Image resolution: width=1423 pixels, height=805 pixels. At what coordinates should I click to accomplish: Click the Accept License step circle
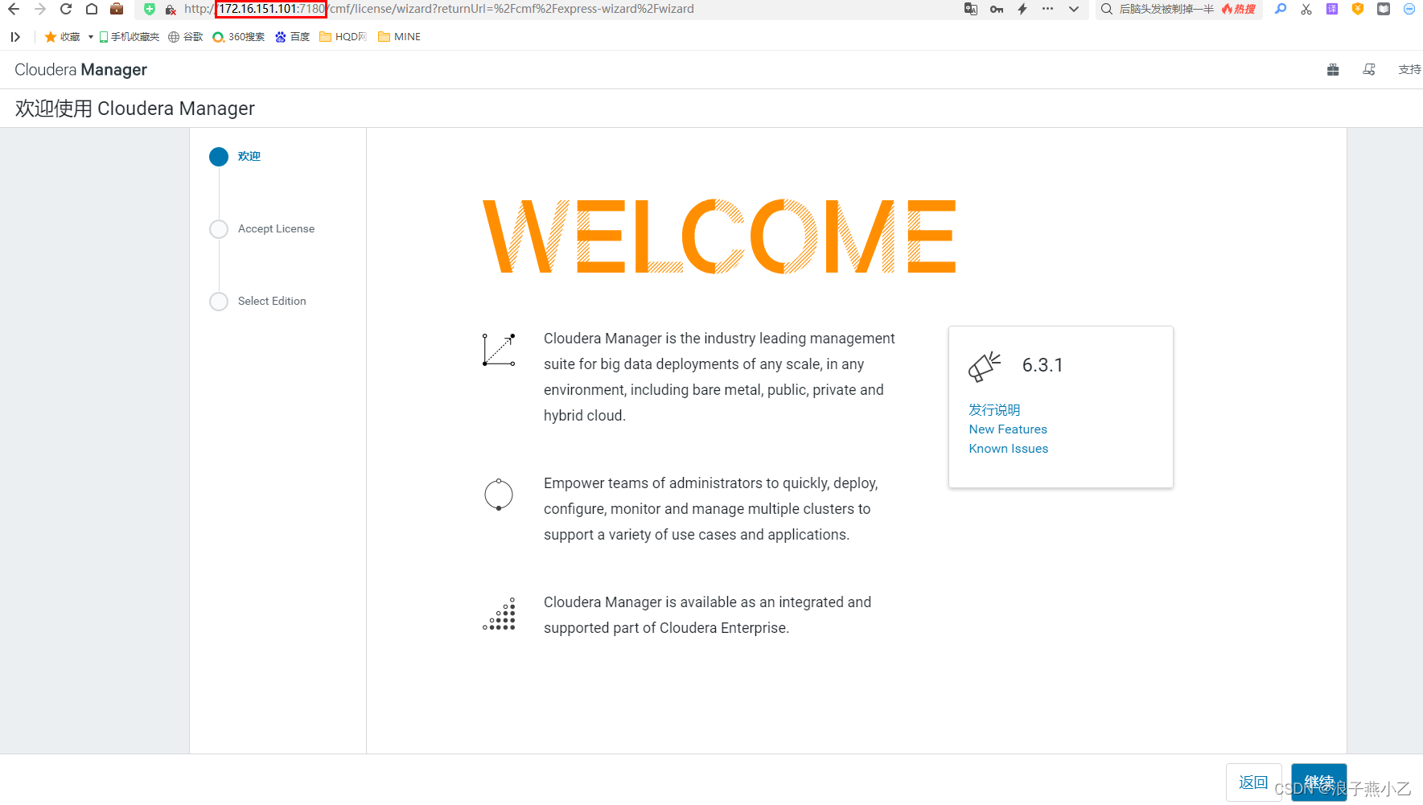coord(219,229)
